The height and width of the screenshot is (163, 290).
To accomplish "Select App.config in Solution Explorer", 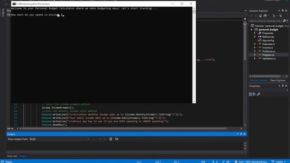I will coord(268,40).
